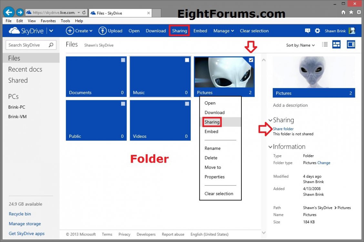This screenshot has height=242, width=364.
Task: Click the browser Back arrow button
Action: 9,12
